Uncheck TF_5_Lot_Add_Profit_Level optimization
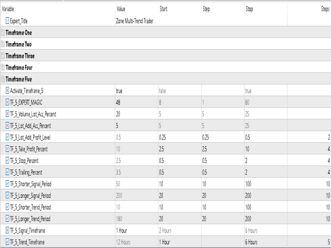 (7, 137)
